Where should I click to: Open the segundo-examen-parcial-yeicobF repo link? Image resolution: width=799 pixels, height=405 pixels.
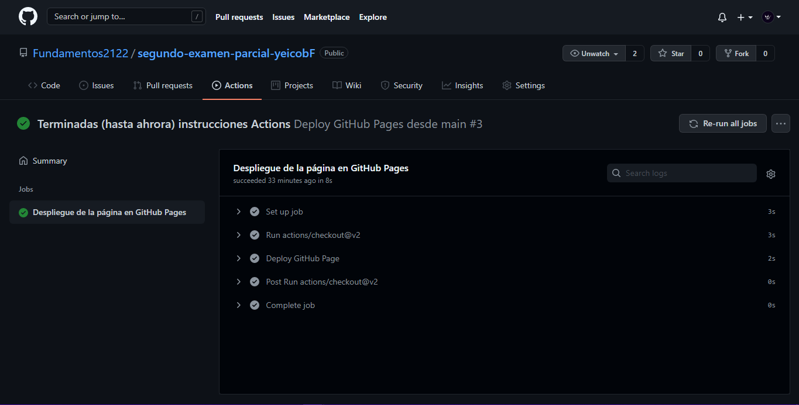coord(227,53)
